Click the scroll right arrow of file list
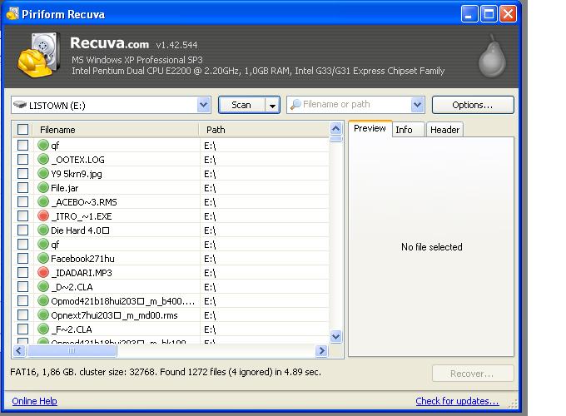The image size is (566, 416). (321, 350)
